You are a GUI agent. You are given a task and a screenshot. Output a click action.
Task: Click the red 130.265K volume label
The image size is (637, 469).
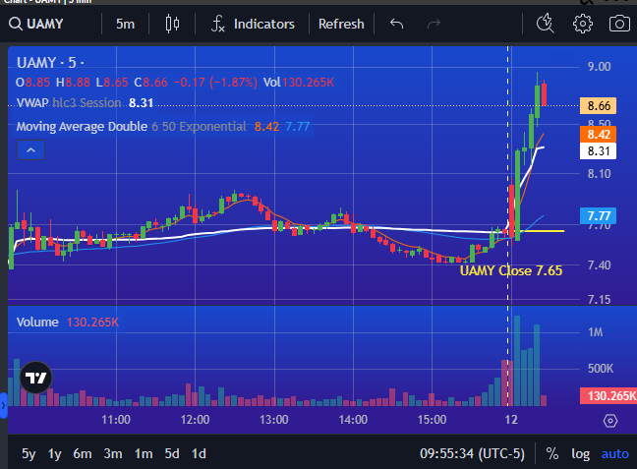pyautogui.click(x=608, y=396)
